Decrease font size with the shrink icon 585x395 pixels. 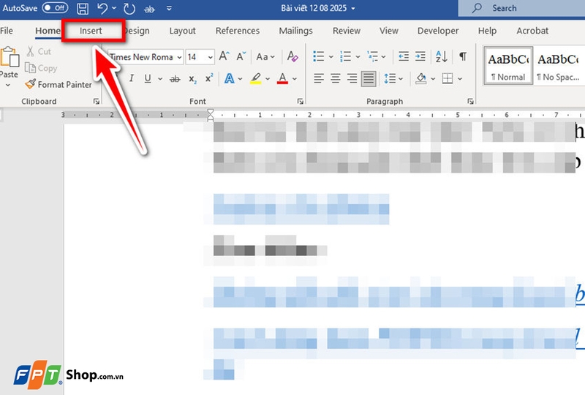click(x=241, y=56)
